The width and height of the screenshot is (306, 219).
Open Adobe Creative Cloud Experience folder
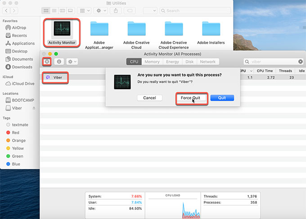pos(174,29)
